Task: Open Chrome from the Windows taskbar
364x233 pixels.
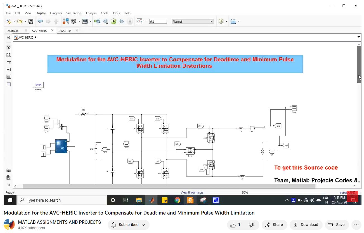Action: tap(177, 200)
